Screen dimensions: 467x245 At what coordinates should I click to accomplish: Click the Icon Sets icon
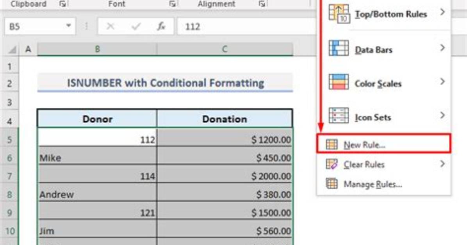(x=339, y=115)
